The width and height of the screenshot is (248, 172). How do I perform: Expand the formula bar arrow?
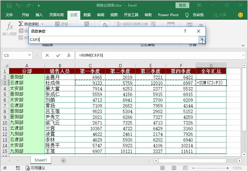244,55
